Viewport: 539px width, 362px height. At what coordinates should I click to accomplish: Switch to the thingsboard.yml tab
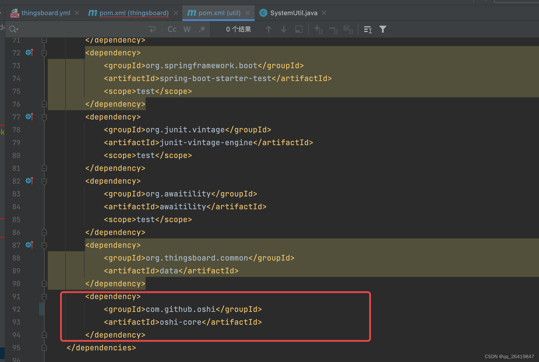46,13
